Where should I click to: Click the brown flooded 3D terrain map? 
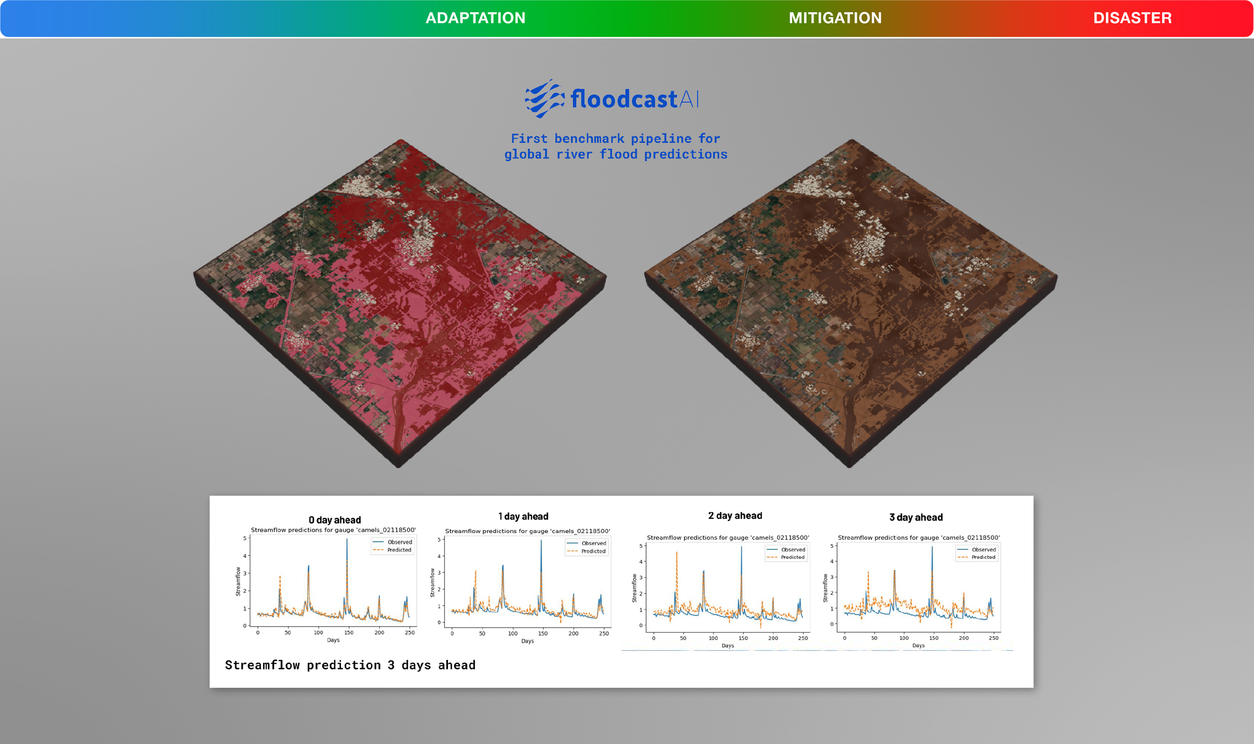tap(851, 303)
